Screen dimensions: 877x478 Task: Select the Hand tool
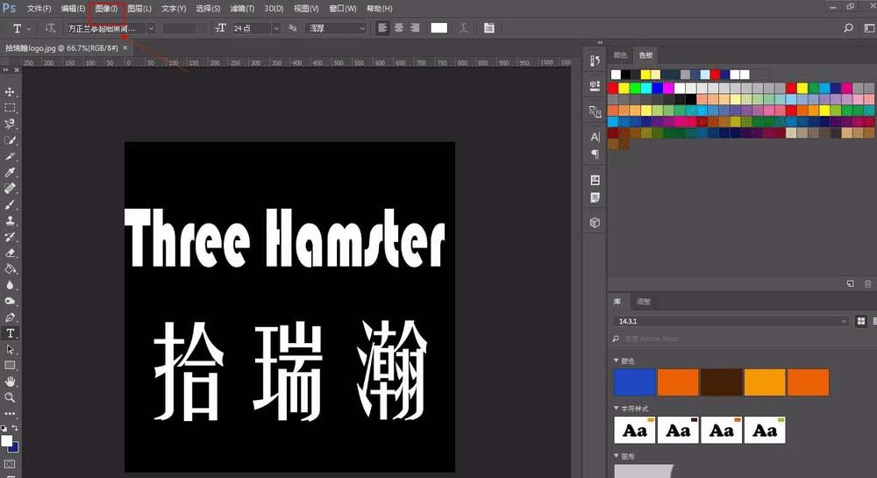pyautogui.click(x=10, y=382)
